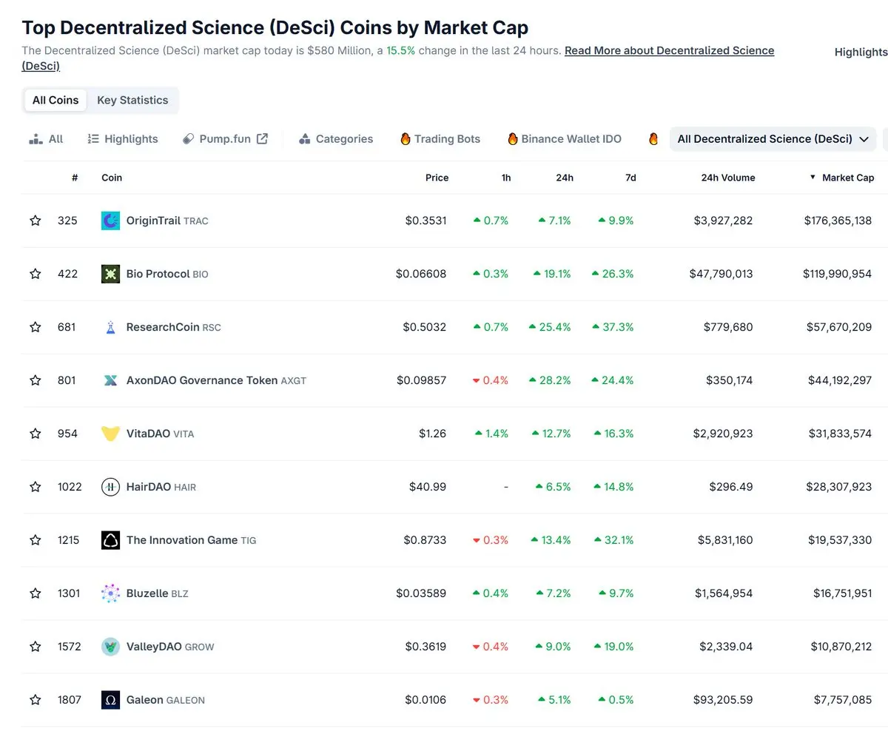888x731 pixels.
Task: Star the Bluzelle row
Action: pos(35,593)
